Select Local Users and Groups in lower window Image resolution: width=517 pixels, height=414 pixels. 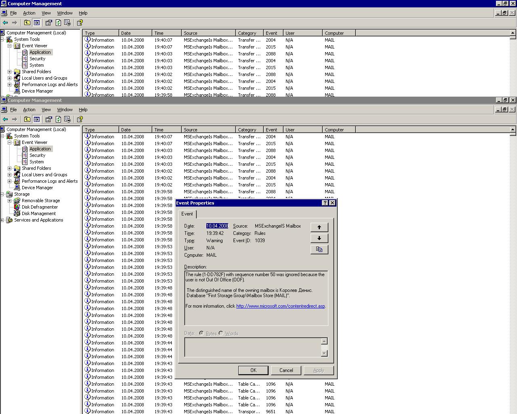pyautogui.click(x=44, y=175)
